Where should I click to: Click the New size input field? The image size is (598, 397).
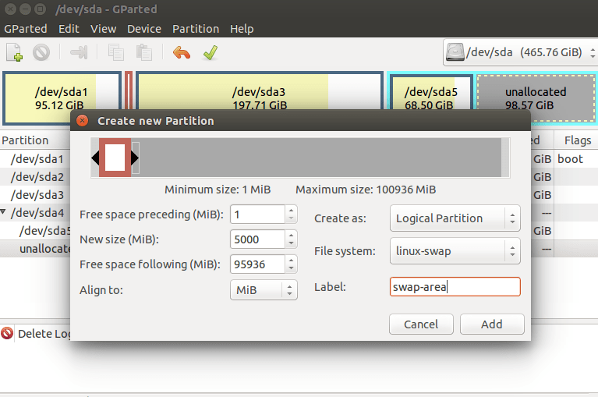click(x=258, y=239)
